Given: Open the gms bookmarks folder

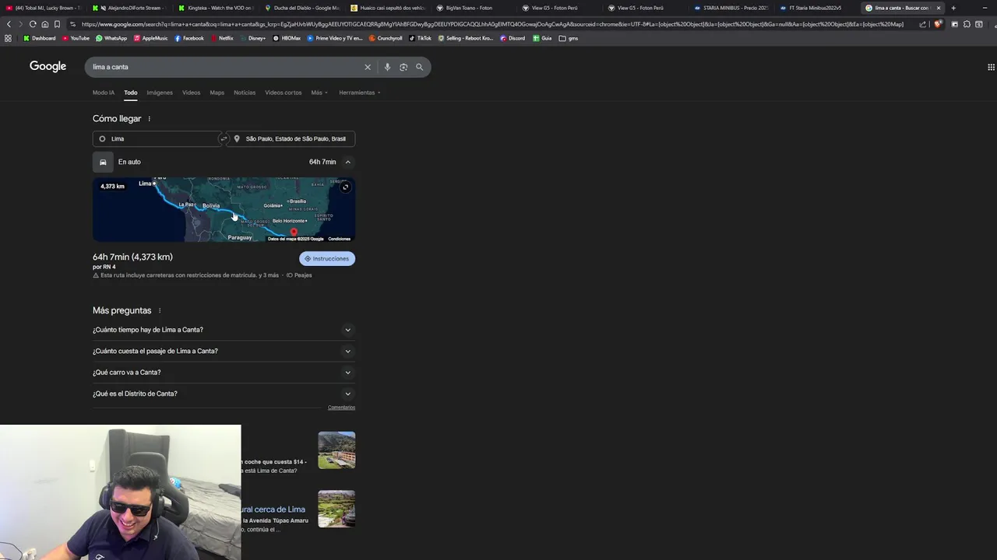Looking at the screenshot, I should coord(569,38).
